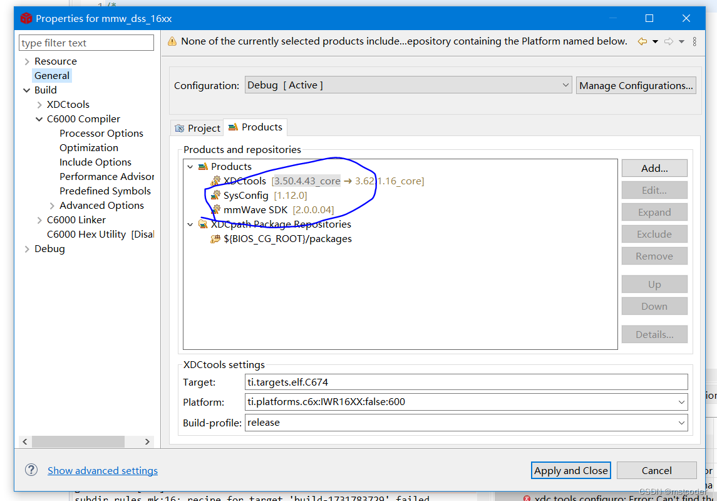Select Include Options in the tree
Screen dimensions: 717x501
click(95, 162)
